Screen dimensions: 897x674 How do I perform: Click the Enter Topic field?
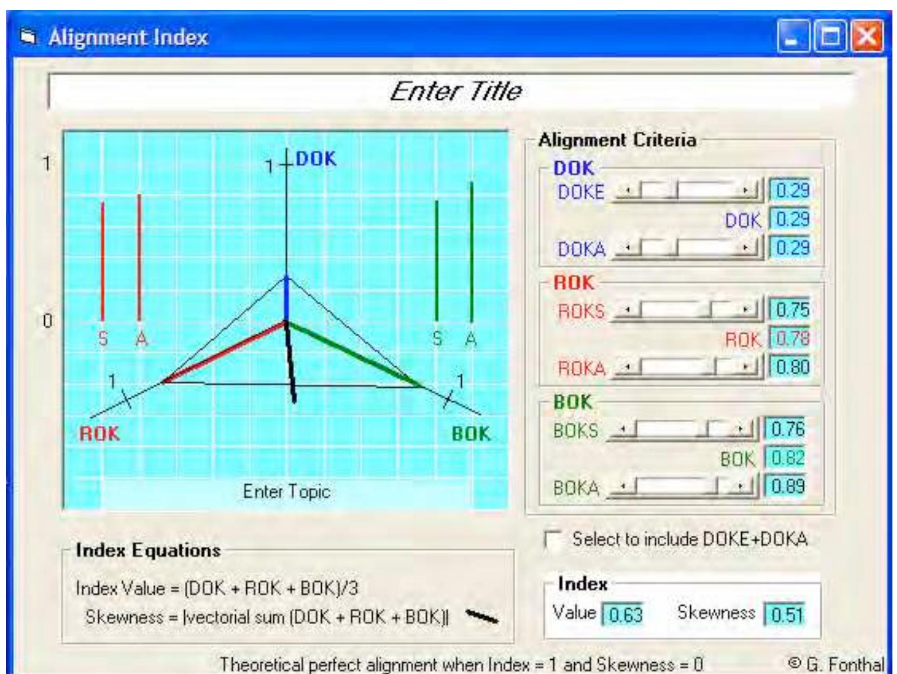pyautogui.click(x=287, y=492)
